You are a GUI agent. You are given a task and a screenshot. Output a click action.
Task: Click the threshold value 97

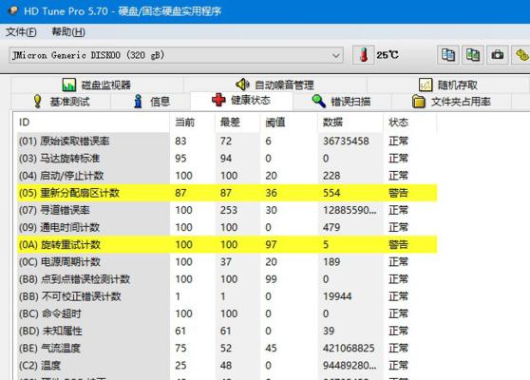[271, 244]
